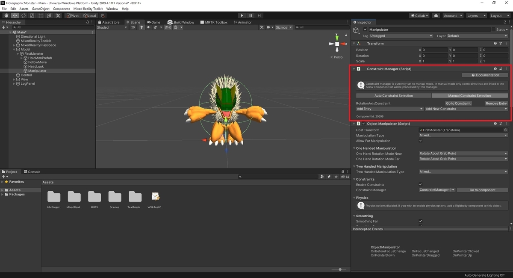Open the Tag Untagged dropdown
Screen dimensions: 513x278
[401, 36]
